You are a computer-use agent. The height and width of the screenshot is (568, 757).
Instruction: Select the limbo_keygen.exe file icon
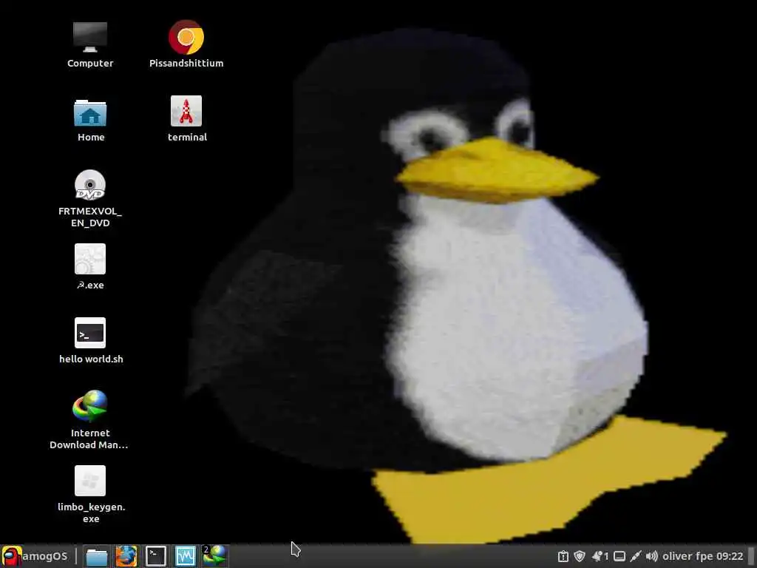90,481
